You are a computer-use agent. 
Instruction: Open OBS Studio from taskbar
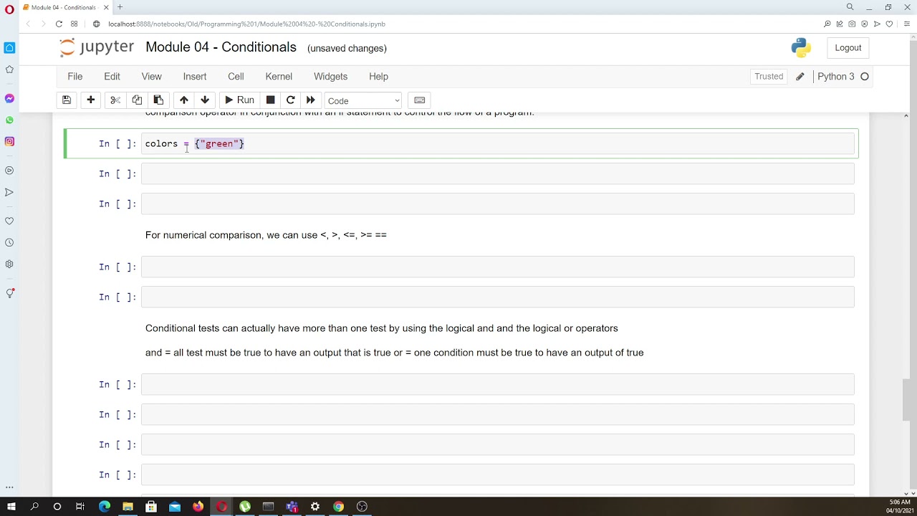coord(362,507)
